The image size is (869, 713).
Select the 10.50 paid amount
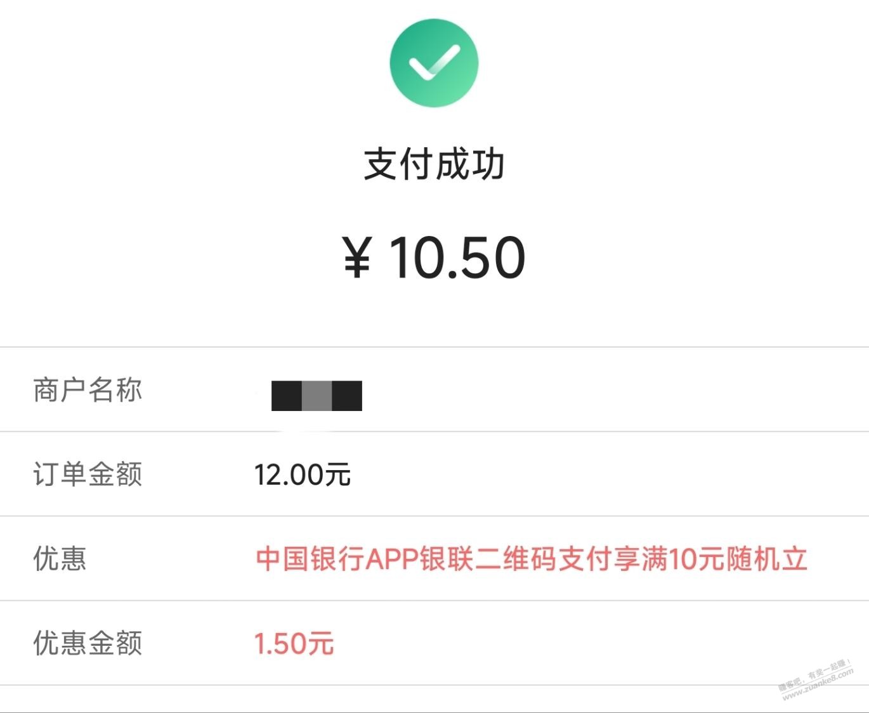pyautogui.click(x=457, y=258)
